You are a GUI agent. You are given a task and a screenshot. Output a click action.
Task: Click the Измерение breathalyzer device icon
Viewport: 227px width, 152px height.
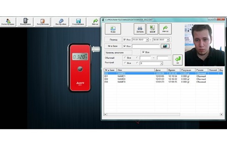(x=25, y=22)
